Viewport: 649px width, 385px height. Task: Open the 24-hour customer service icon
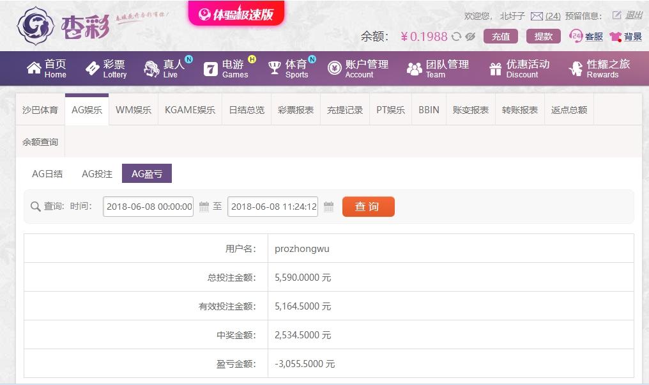click(x=576, y=36)
